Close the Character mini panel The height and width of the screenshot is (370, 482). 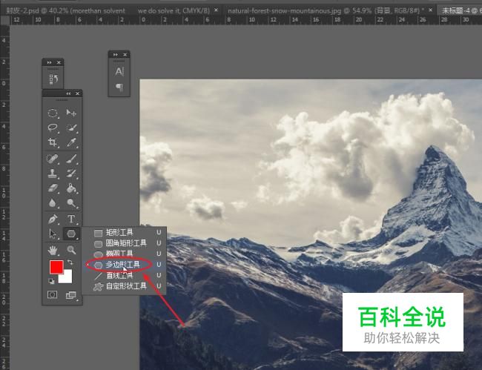[125, 55]
